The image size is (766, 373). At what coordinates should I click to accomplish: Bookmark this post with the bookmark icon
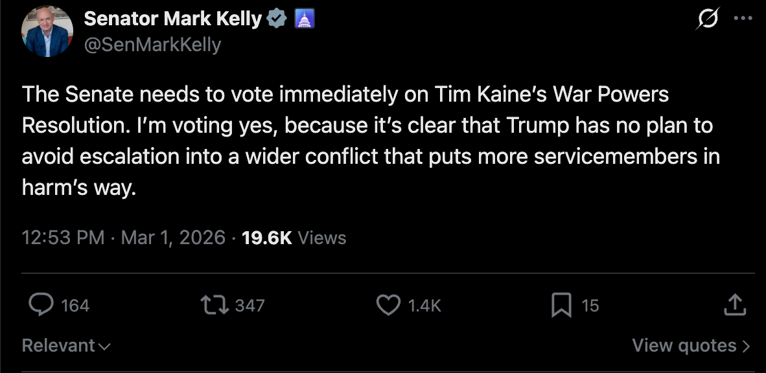coord(561,305)
